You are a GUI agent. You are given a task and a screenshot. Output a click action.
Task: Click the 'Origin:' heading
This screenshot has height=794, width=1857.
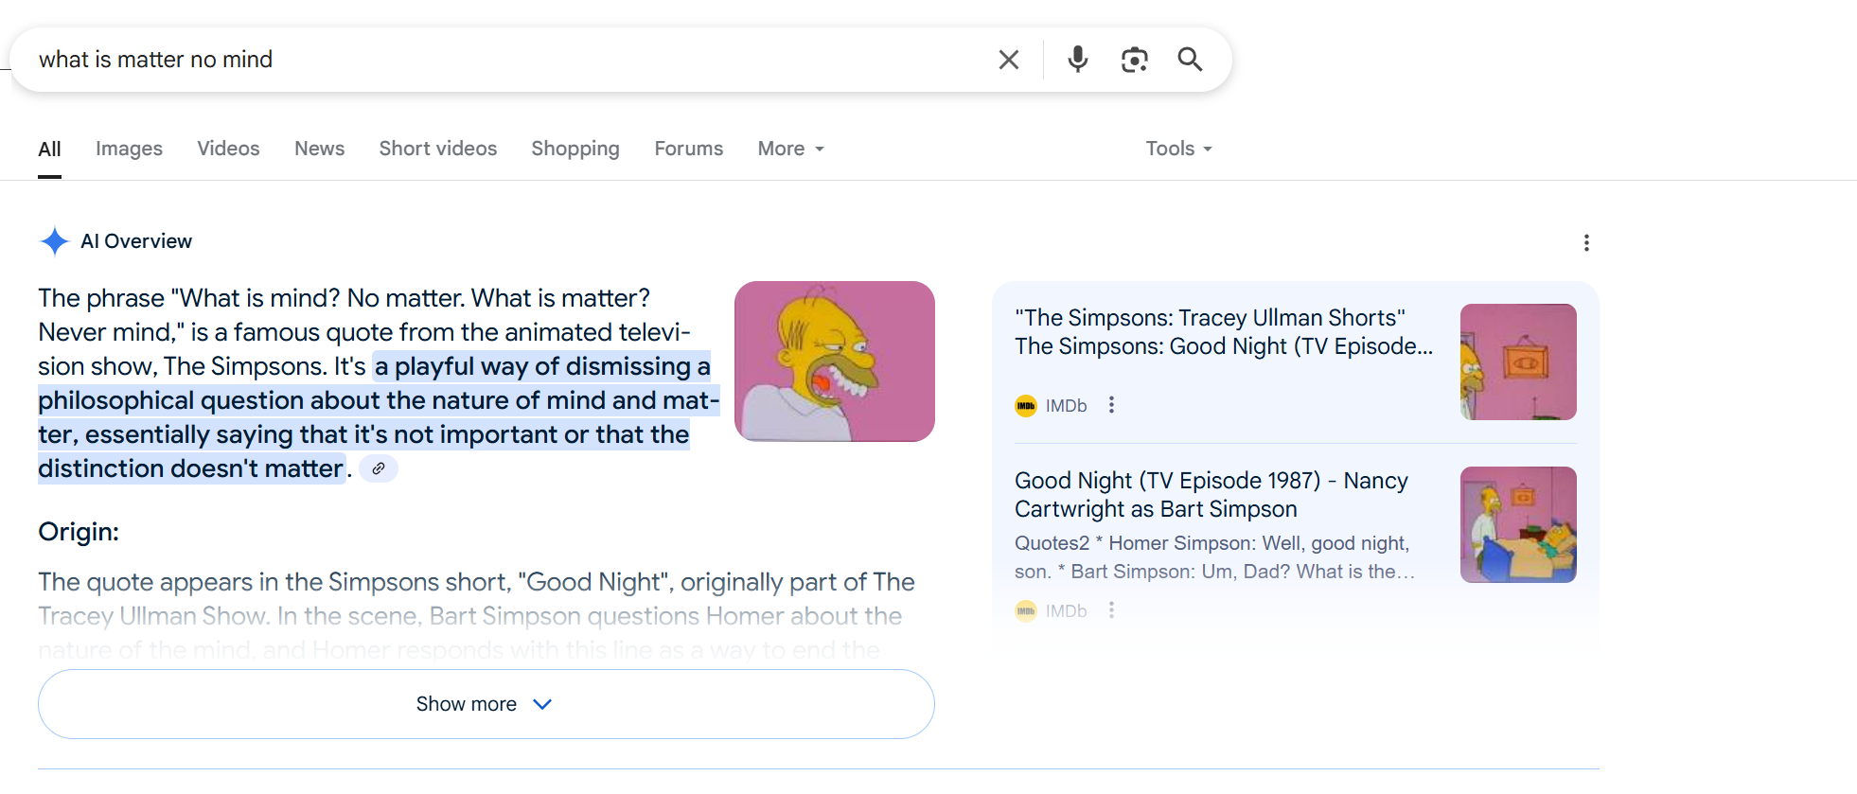[x=79, y=532]
